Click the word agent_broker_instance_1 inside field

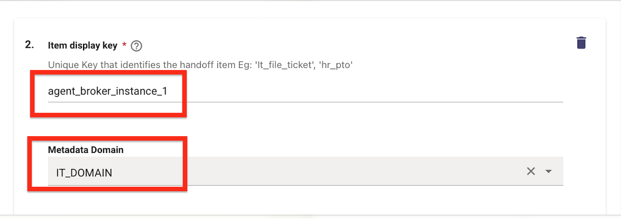click(x=108, y=92)
